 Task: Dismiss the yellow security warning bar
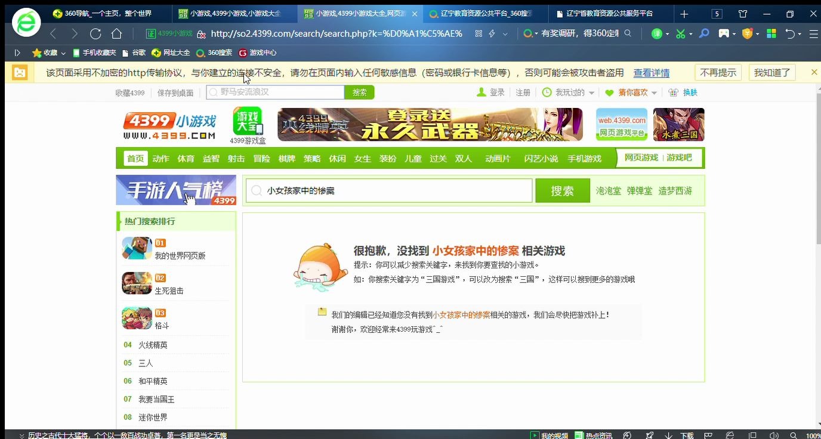[814, 72]
